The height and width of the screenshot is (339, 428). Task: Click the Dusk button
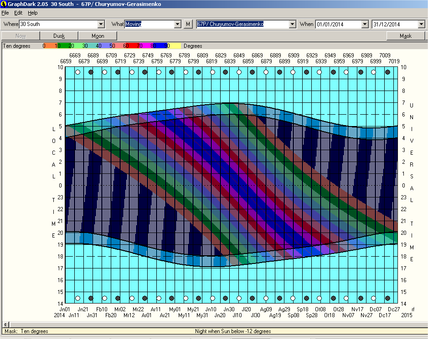59,36
